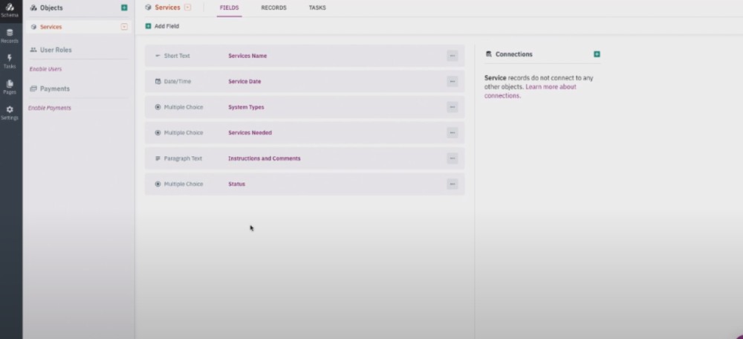Open the Tasks section in sidebar
This screenshot has height=339, width=743.
tap(10, 60)
